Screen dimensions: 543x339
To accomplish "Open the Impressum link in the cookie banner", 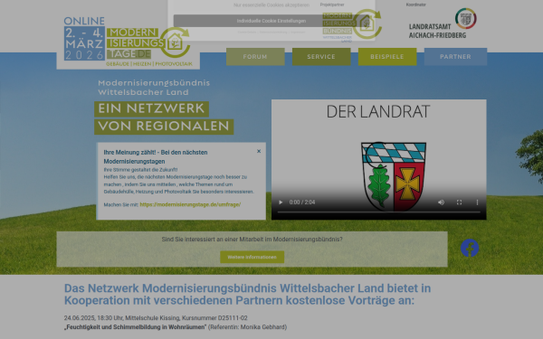I will pyautogui.click(x=298, y=33).
